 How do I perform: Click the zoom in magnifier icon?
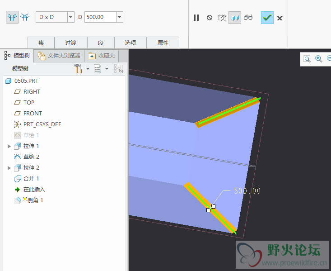[x=318, y=58]
